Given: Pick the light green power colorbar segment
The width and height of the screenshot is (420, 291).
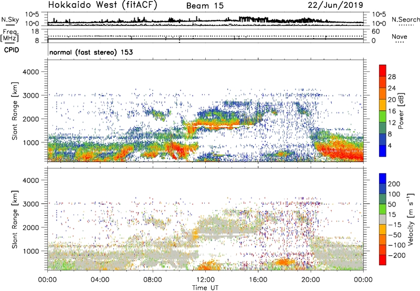Looking at the screenshot, I should 383,116.
